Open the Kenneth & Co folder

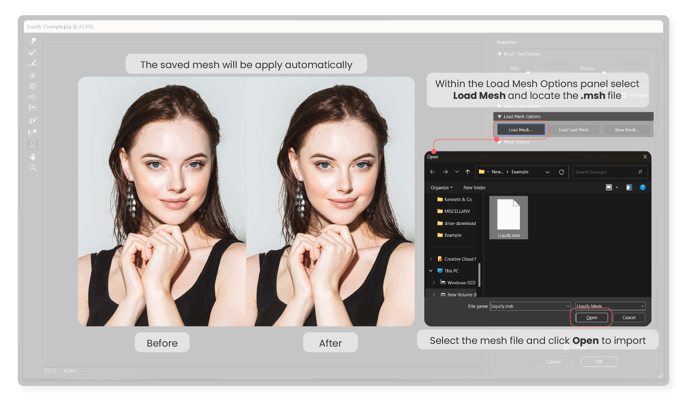454,199
